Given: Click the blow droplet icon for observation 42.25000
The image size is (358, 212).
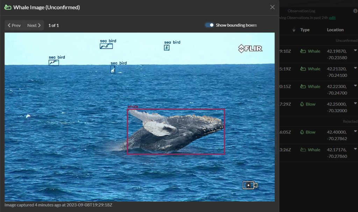Looking at the screenshot, I should 302,104.
